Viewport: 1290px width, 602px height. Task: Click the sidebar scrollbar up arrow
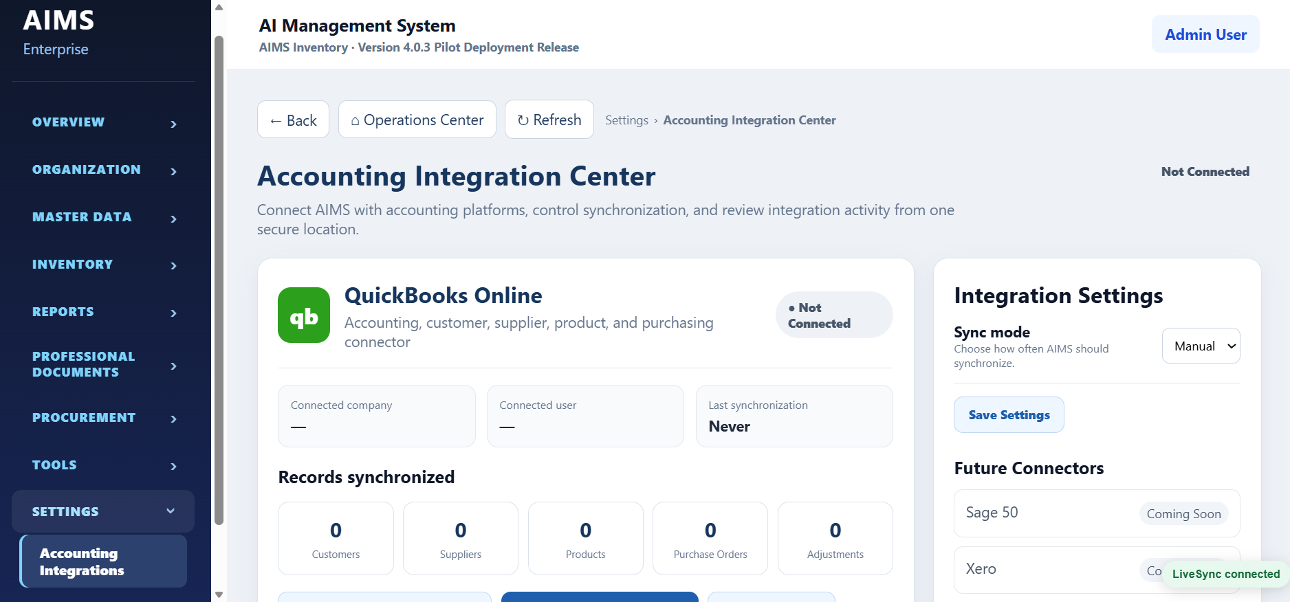(219, 8)
